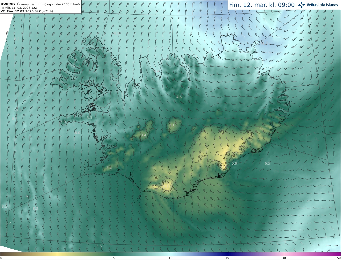
Task: Click the color scale label '0'
Action: 1,258
